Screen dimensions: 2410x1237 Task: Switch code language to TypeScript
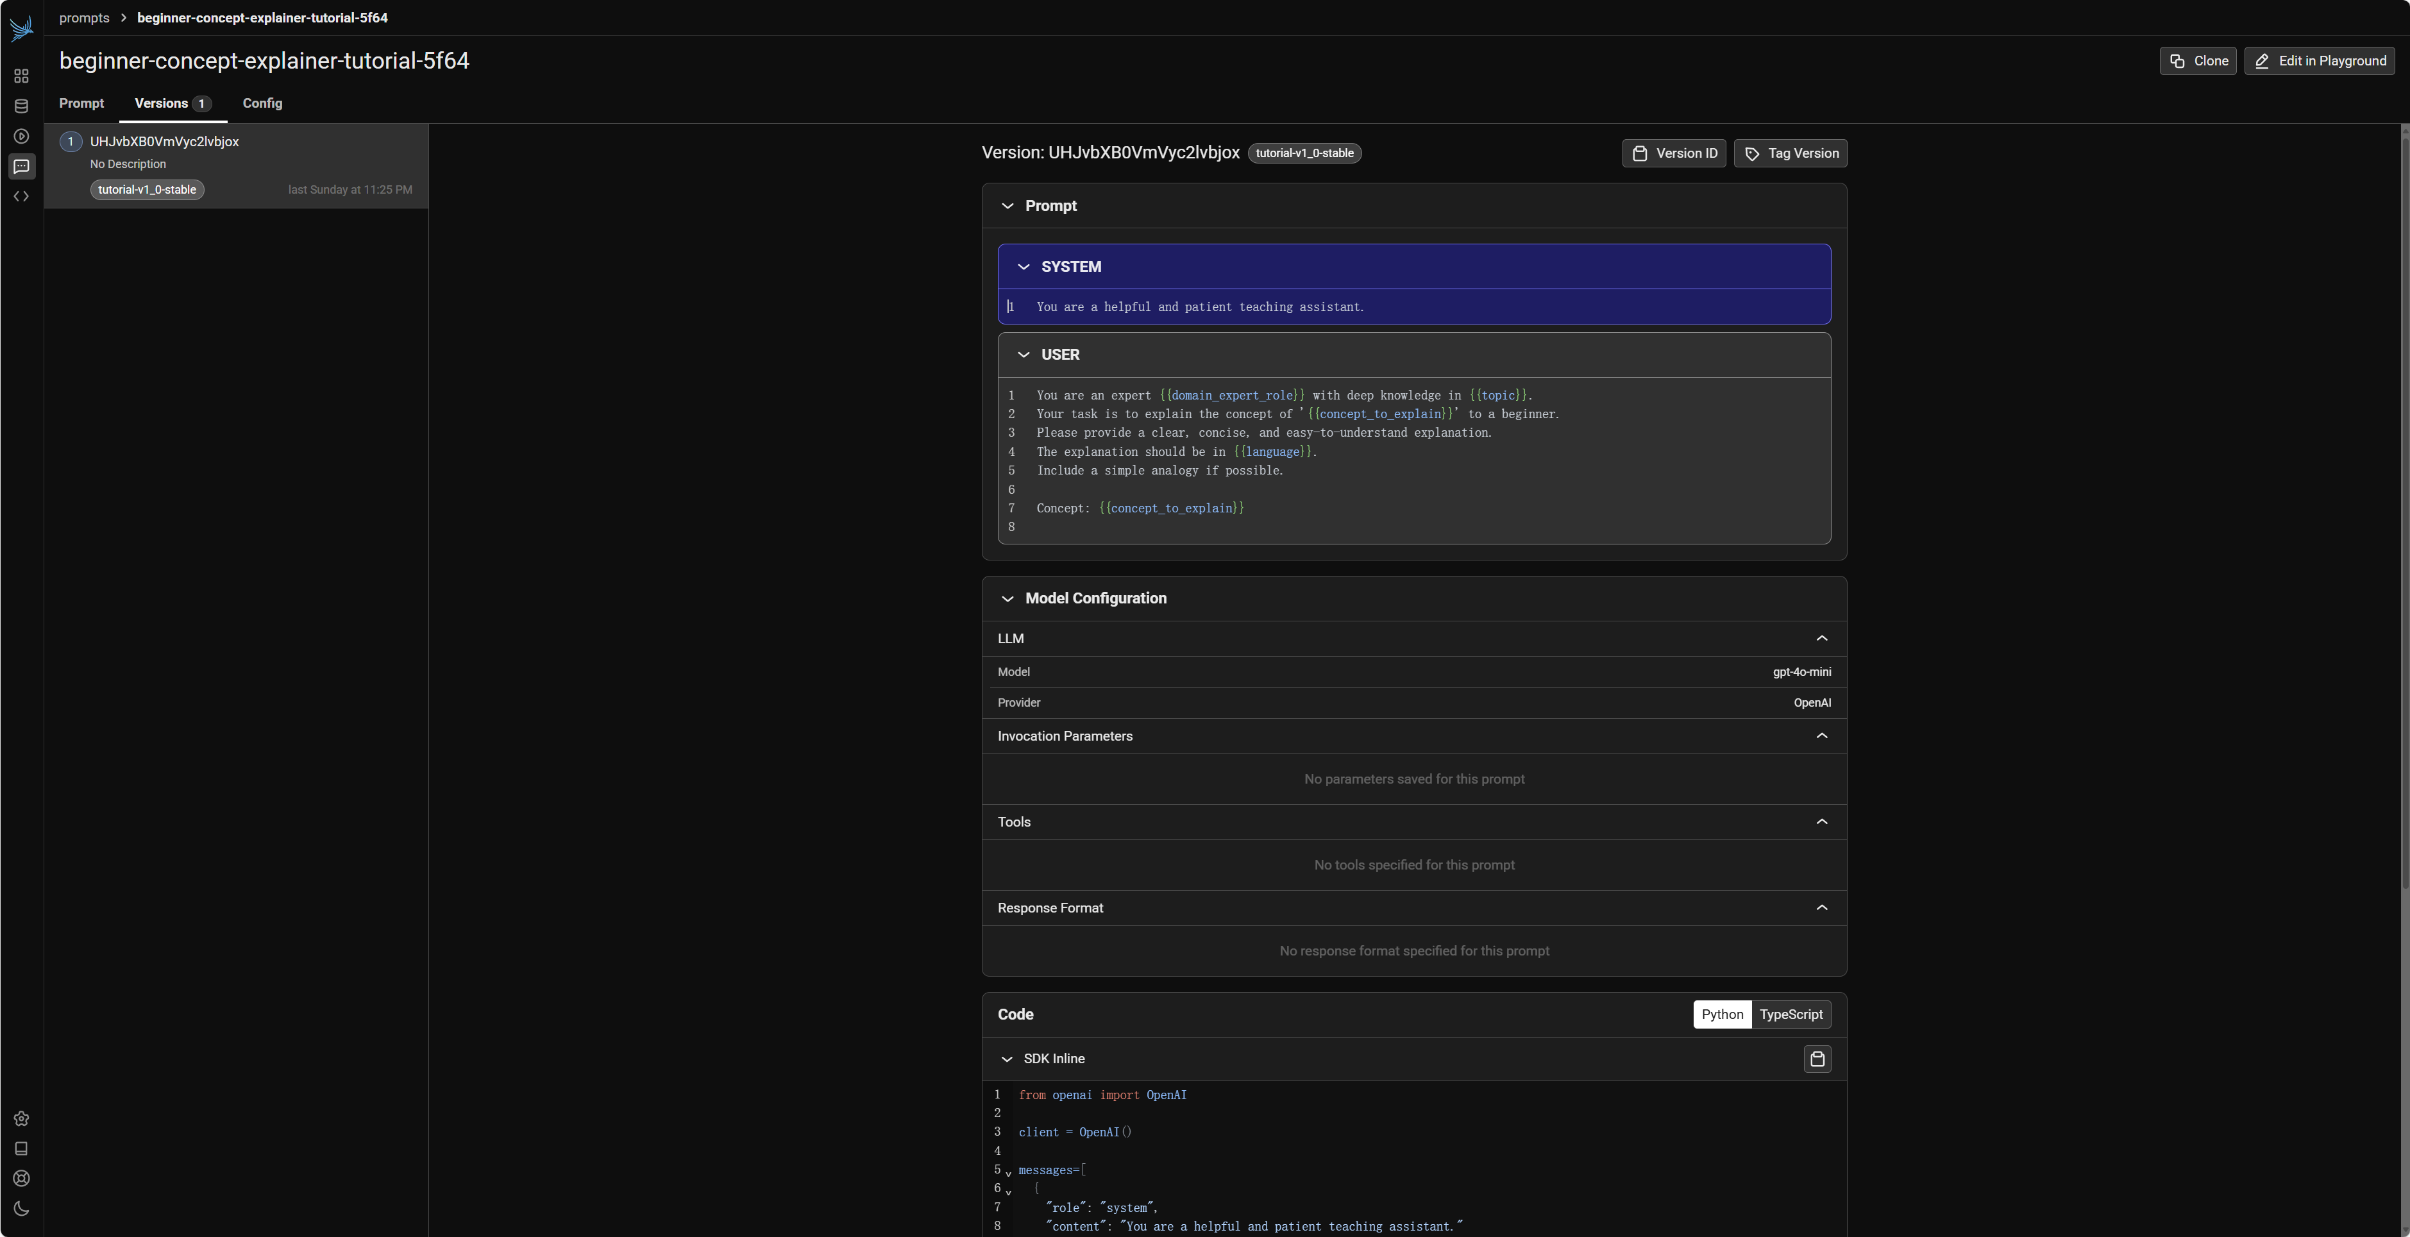[x=1791, y=1014]
